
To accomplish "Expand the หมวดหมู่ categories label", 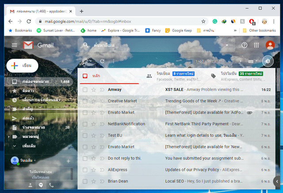I will [x=9, y=137].
